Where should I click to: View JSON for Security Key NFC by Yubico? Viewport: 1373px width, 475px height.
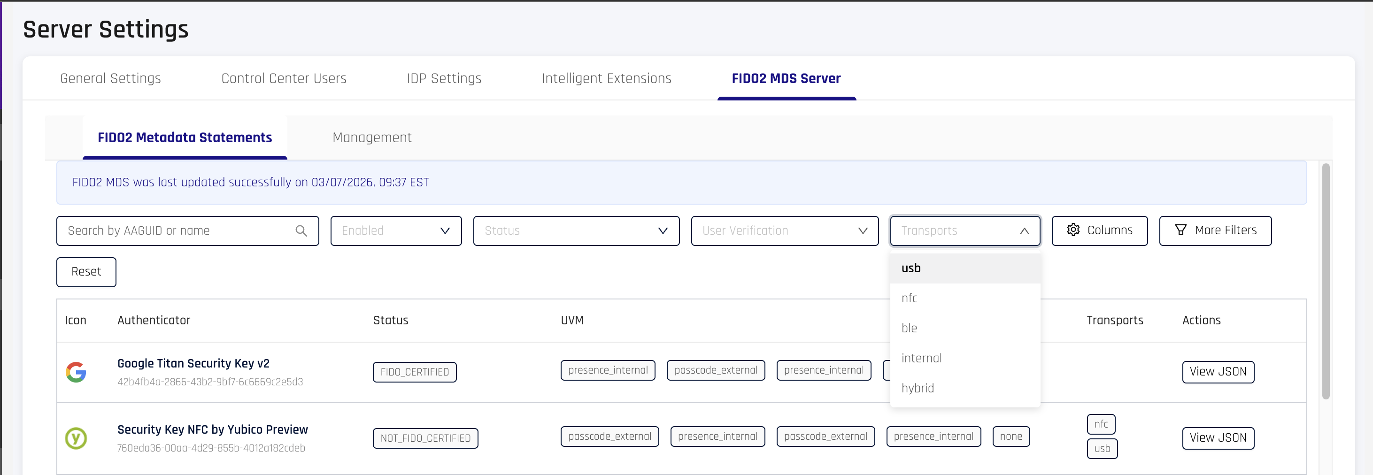(x=1218, y=438)
